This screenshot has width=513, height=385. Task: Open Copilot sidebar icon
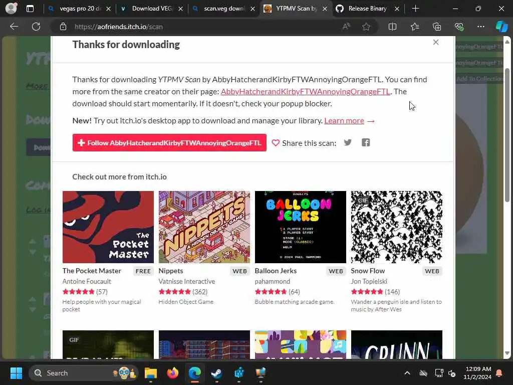pyautogui.click(x=501, y=27)
